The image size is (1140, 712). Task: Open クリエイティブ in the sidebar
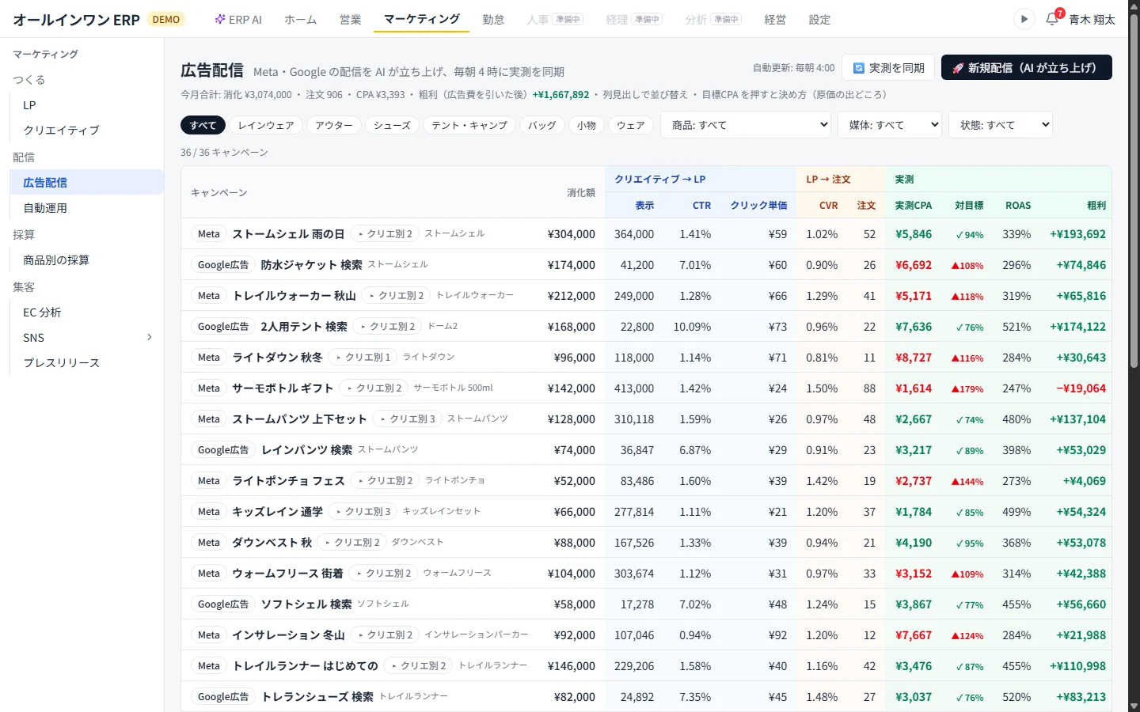click(x=87, y=131)
